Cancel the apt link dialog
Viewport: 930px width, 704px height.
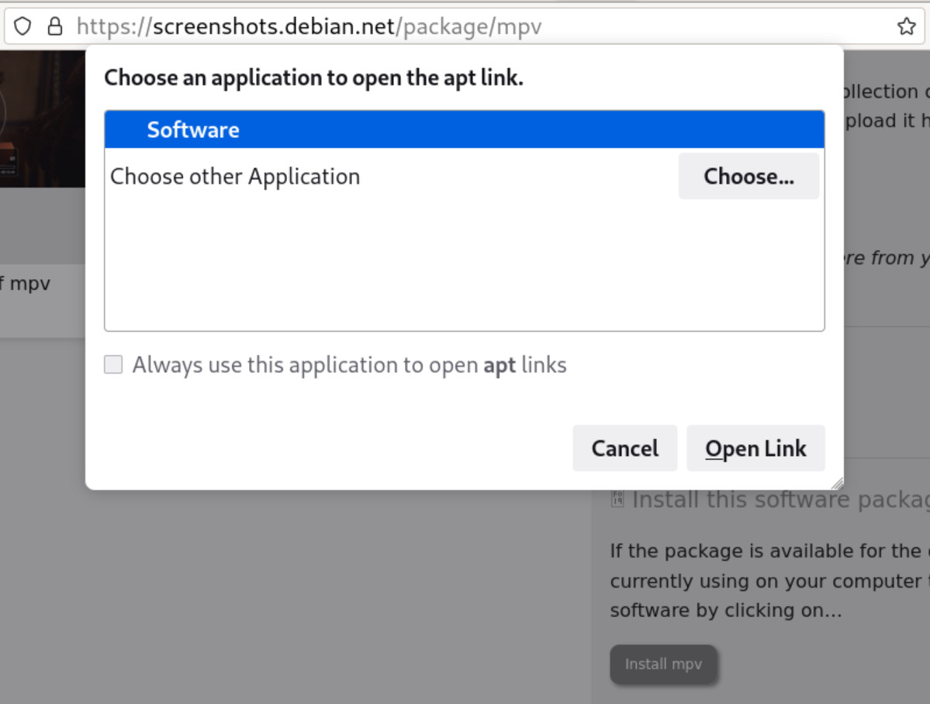coord(624,448)
